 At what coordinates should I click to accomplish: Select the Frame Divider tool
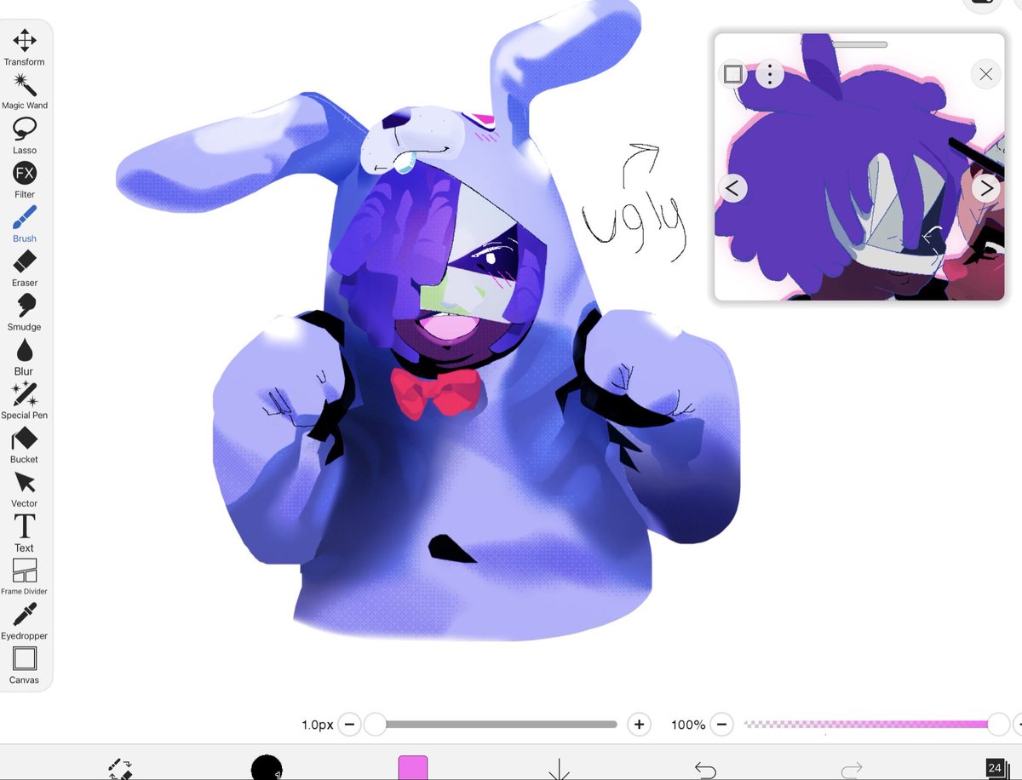pos(25,577)
